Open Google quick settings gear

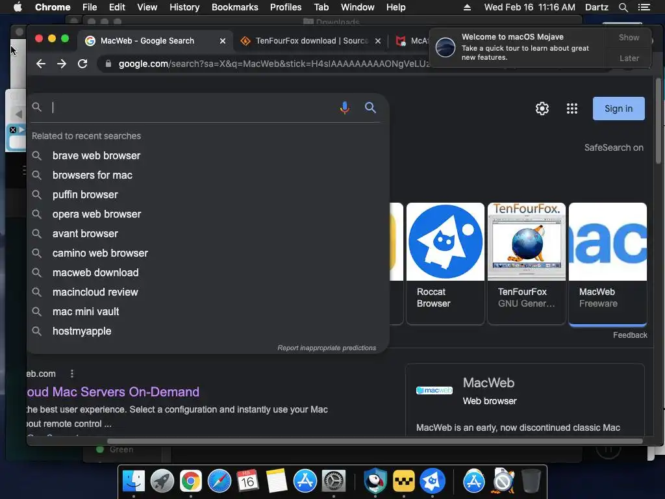click(542, 109)
